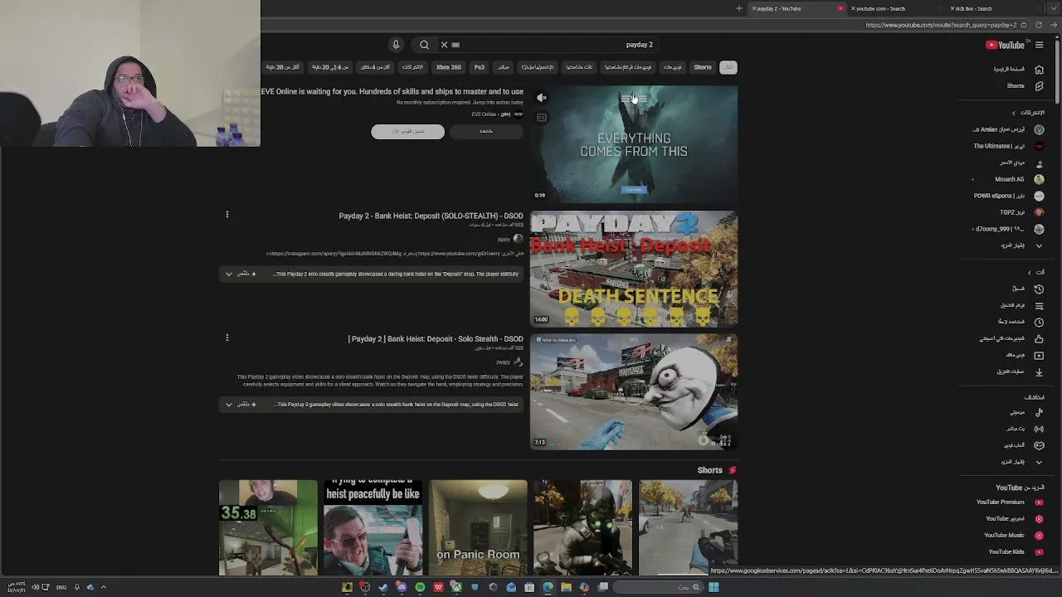Viewport: 1062px width, 597px height.
Task: Play the EVE Online ad video preview
Action: [x=634, y=144]
